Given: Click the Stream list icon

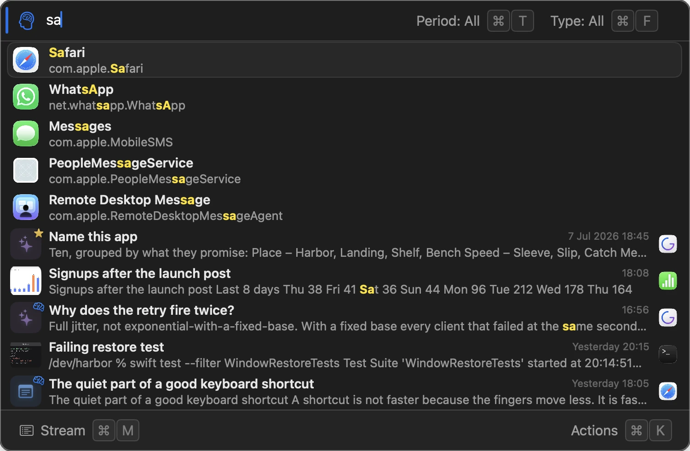Looking at the screenshot, I should tap(27, 431).
